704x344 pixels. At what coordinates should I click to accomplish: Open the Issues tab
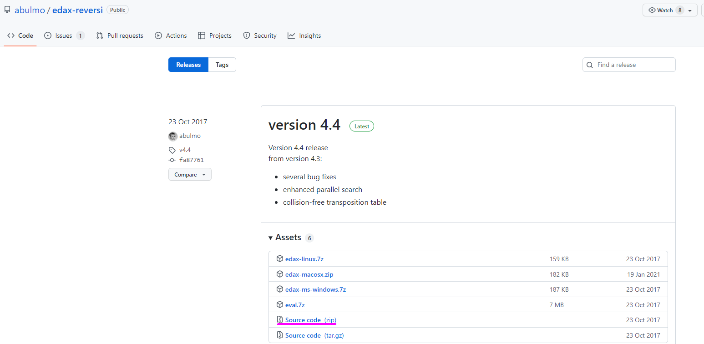(x=64, y=35)
